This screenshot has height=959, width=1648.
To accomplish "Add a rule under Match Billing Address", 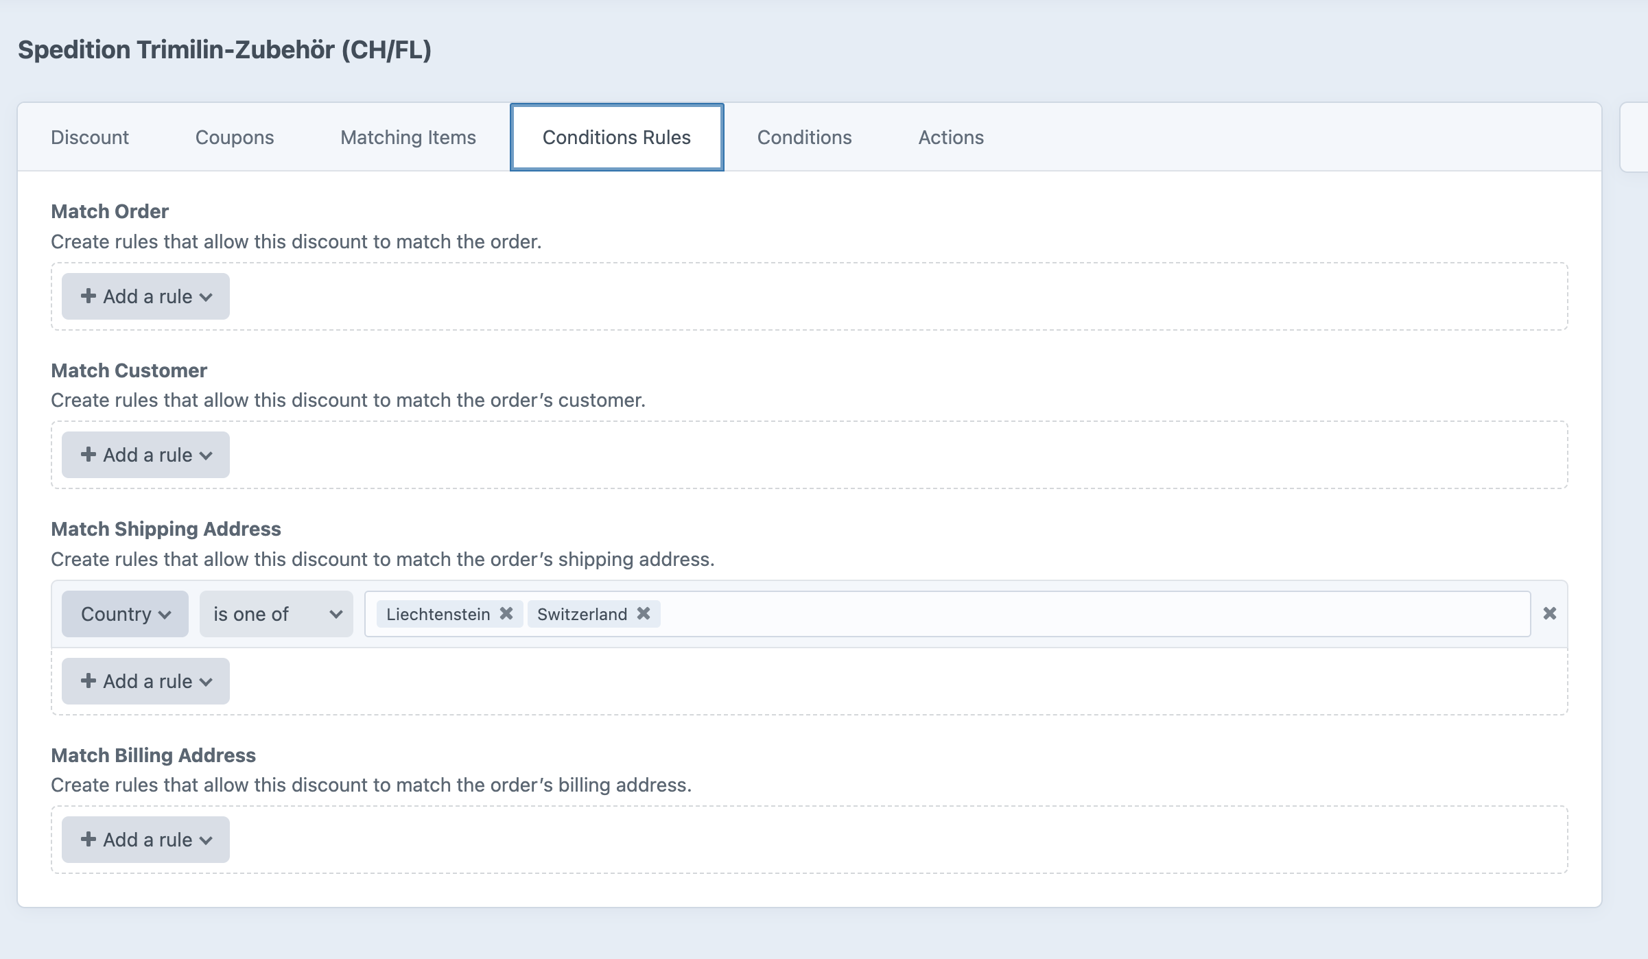I will pyautogui.click(x=144, y=839).
